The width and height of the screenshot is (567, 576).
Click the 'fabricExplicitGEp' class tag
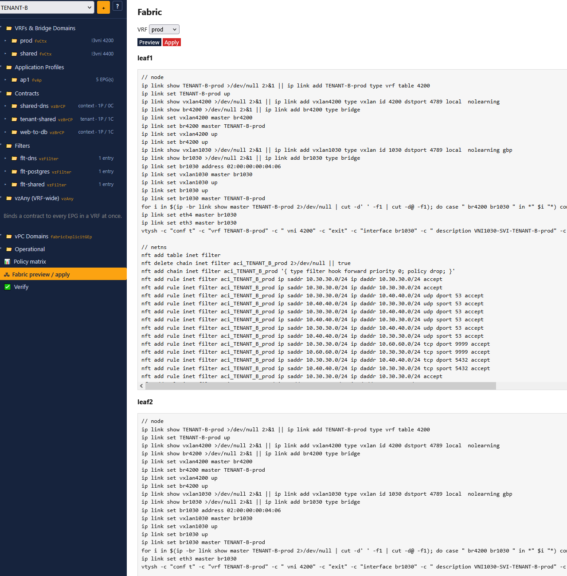click(71, 237)
